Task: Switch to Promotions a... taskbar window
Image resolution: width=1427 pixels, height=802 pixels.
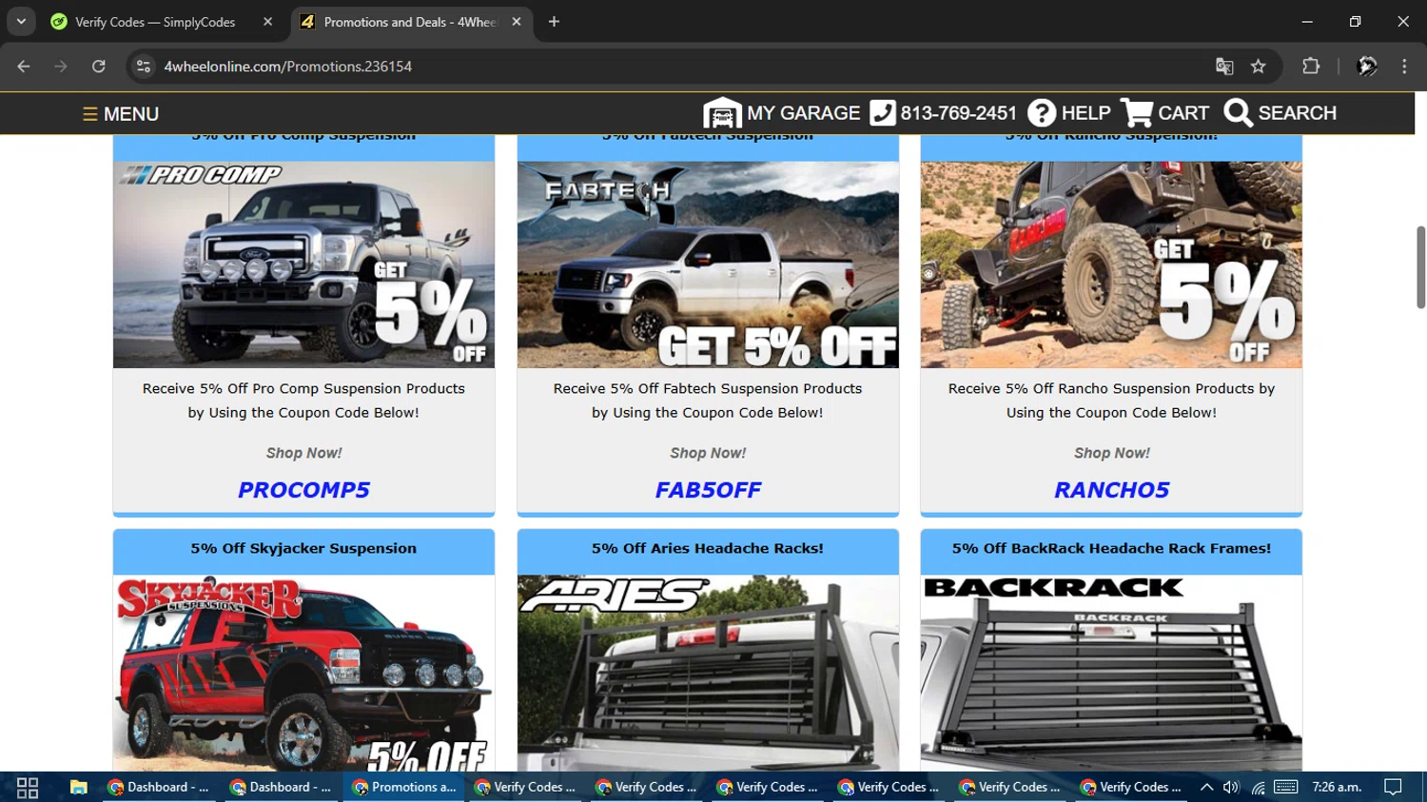Action: click(404, 787)
